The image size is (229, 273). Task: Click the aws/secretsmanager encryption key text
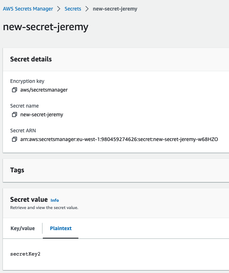click(x=44, y=90)
